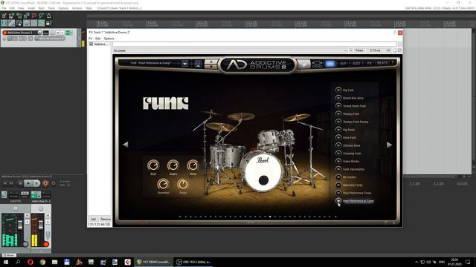The image size is (476, 267).
Task: Click the highlighted blue page icon beside KIT
Action: coord(330,64)
